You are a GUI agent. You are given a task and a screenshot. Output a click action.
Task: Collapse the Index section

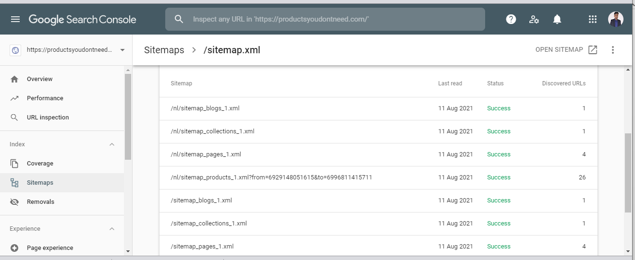pos(112,144)
